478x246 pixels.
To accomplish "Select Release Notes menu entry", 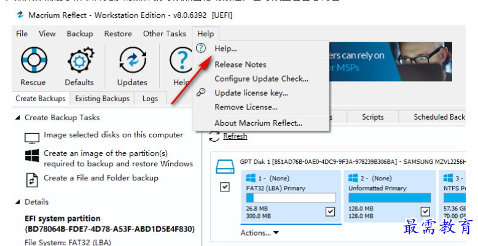I will pyautogui.click(x=261, y=64).
